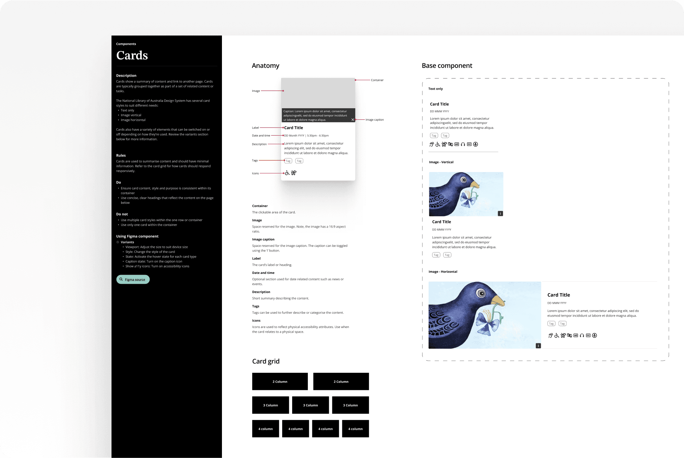The width and height of the screenshot is (684, 458).
Task: Click hearing loop icon in the text-only card
Action: pyautogui.click(x=431, y=144)
